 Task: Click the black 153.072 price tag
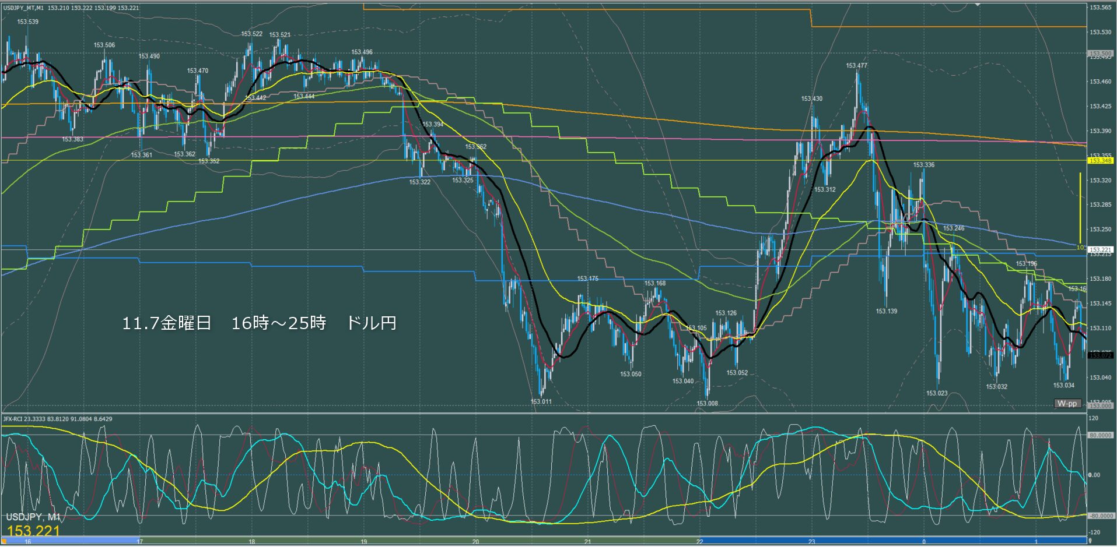point(1100,355)
